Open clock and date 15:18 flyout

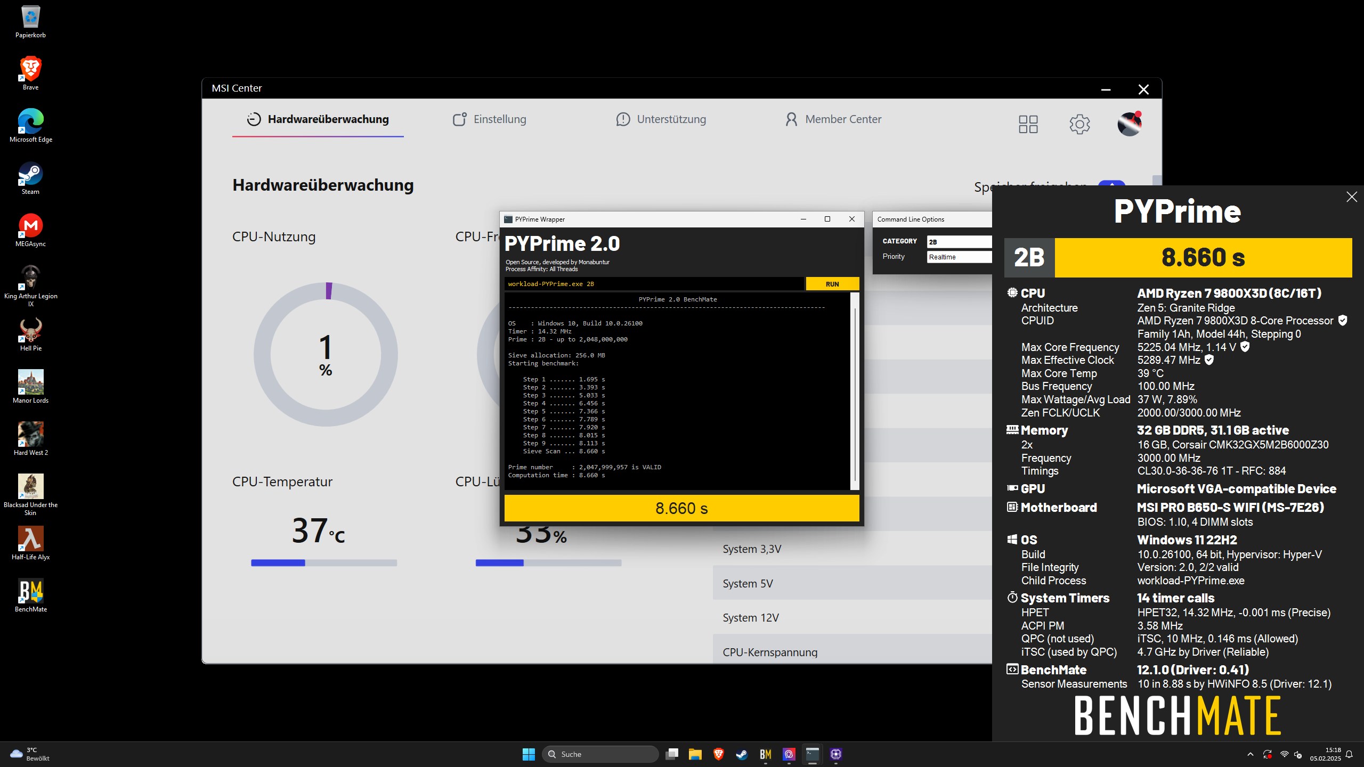(1326, 754)
